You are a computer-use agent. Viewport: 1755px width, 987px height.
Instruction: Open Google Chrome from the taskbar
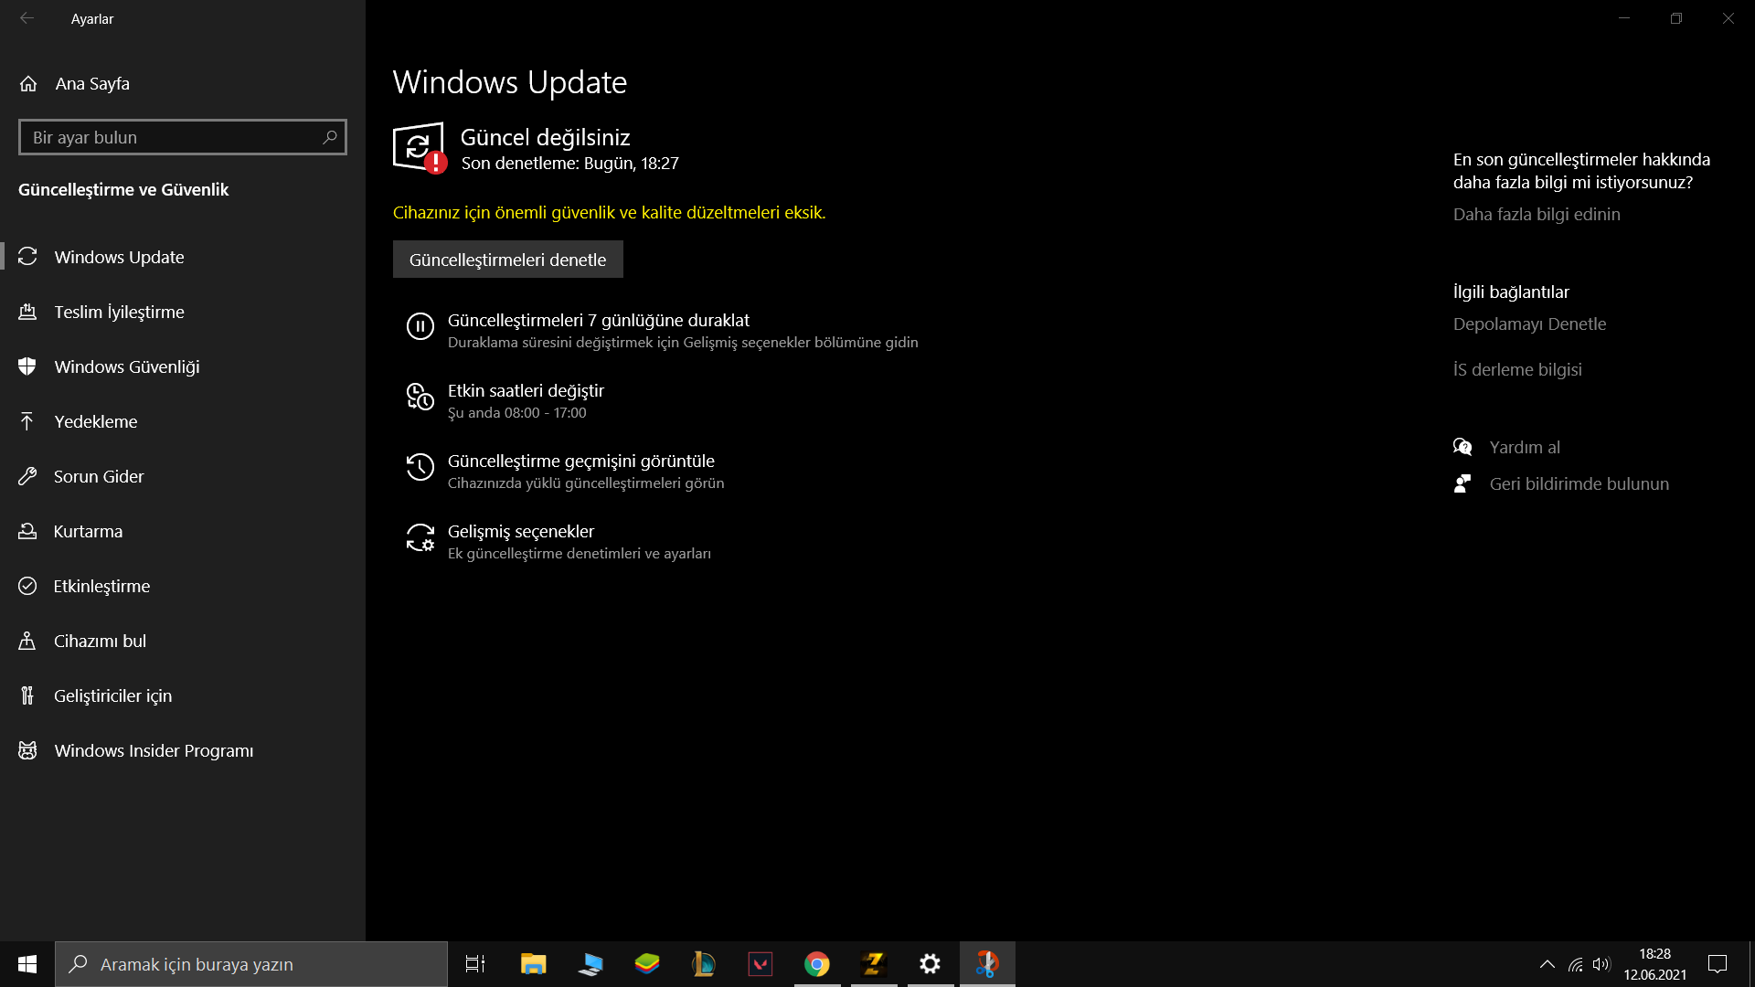[816, 964]
